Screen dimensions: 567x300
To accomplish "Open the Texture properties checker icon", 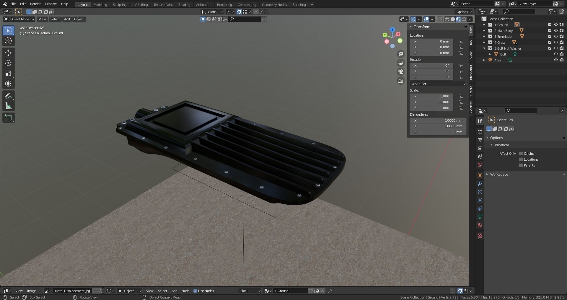I will coord(480,236).
